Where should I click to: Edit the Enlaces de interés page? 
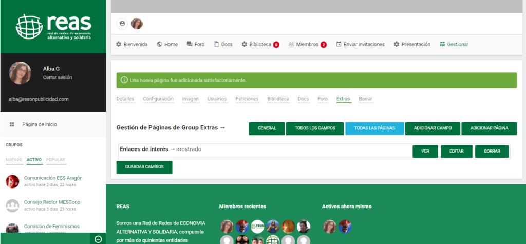coord(456,152)
